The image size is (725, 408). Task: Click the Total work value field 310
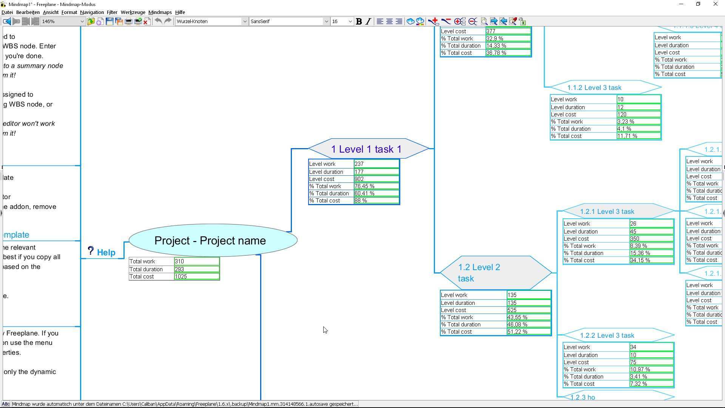[x=196, y=261]
